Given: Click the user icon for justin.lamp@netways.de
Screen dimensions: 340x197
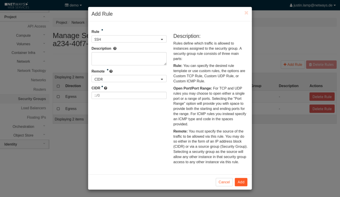Looking at the screenshot, I should click(x=292, y=5).
